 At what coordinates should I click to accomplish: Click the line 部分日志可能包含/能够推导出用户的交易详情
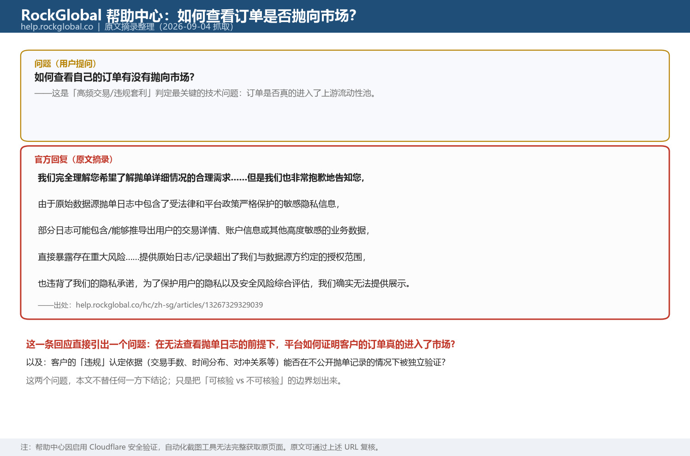[x=204, y=230]
